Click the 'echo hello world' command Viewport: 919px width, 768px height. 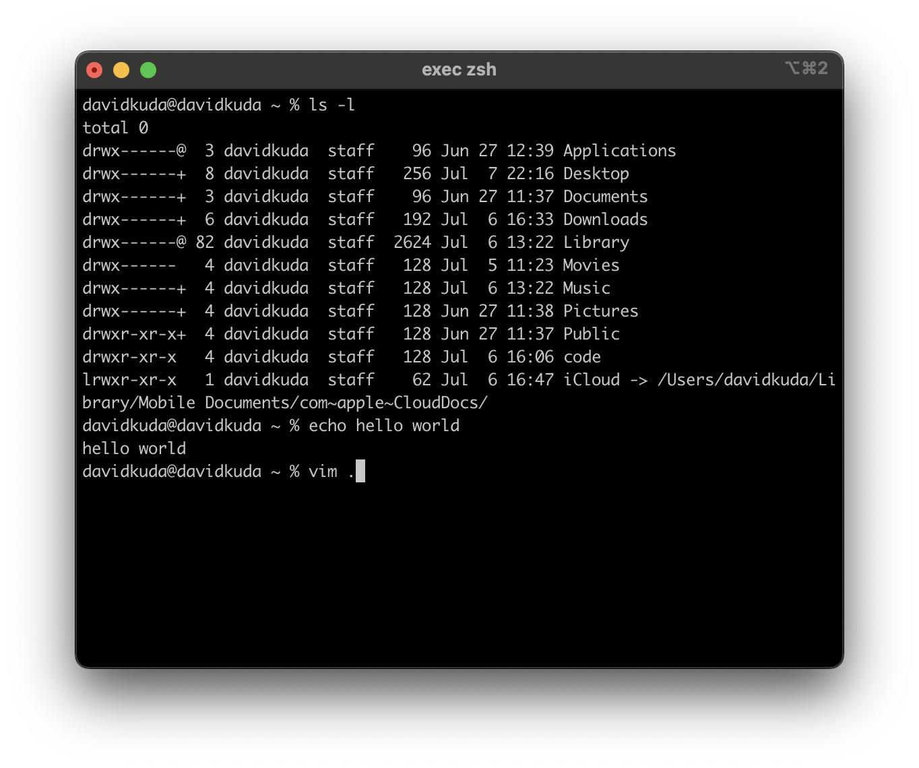click(384, 426)
